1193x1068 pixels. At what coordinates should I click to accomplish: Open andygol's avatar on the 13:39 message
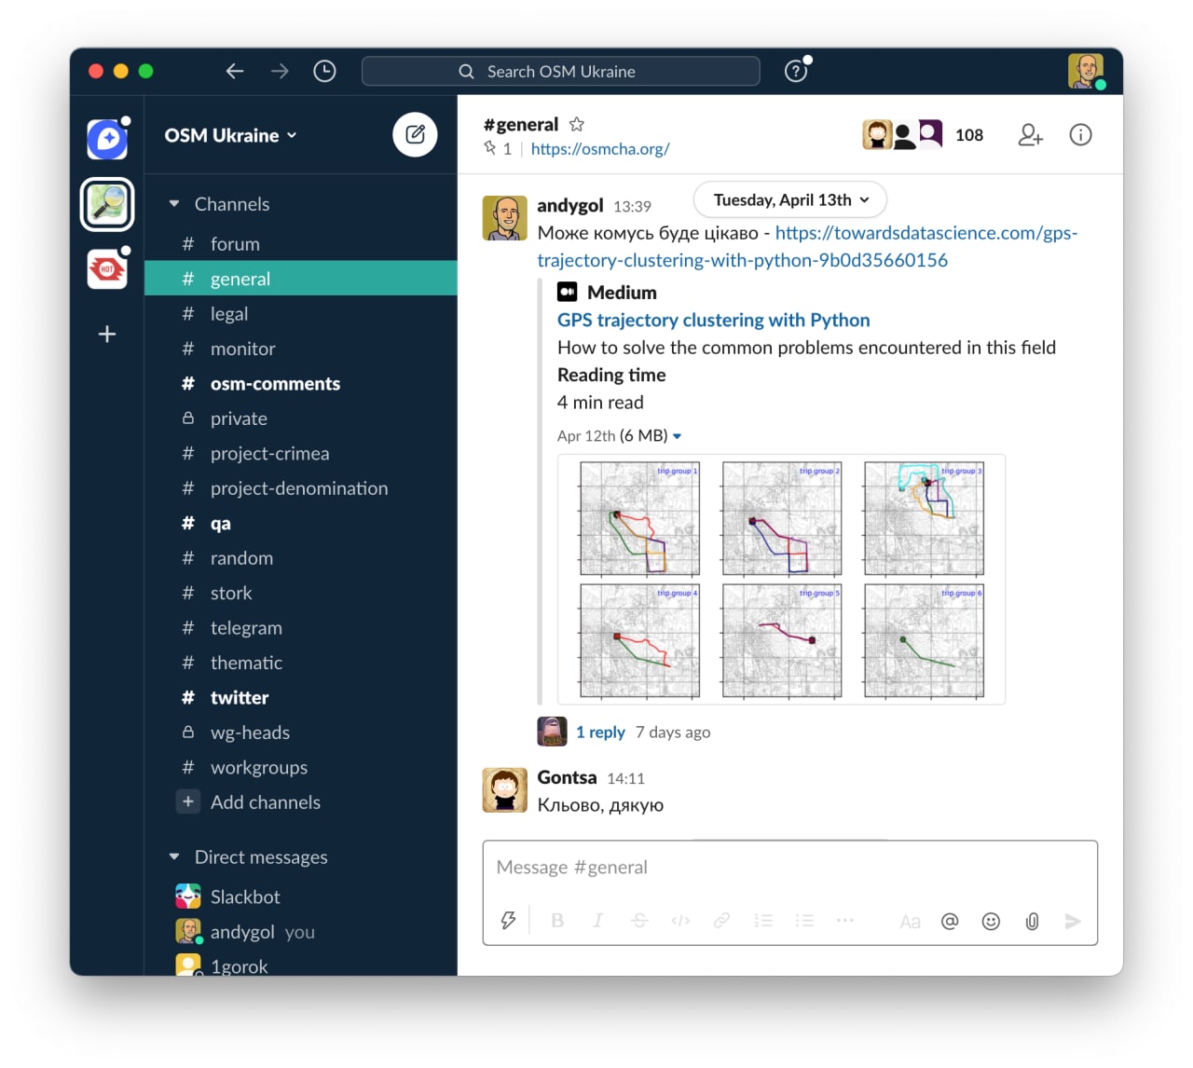pyautogui.click(x=504, y=218)
